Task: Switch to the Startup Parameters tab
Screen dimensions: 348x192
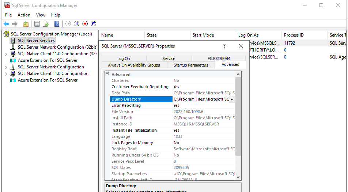Action: [191, 65]
